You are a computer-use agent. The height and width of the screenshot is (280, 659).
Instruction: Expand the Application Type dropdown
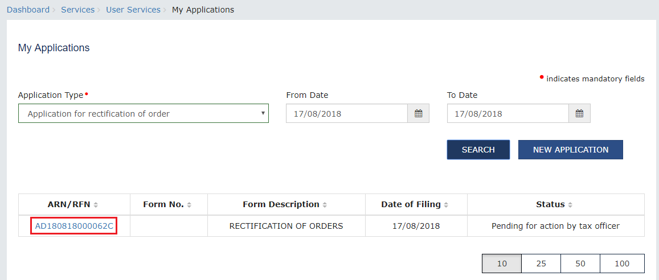pos(143,114)
